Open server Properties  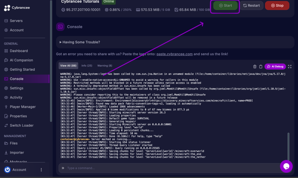point(18,116)
